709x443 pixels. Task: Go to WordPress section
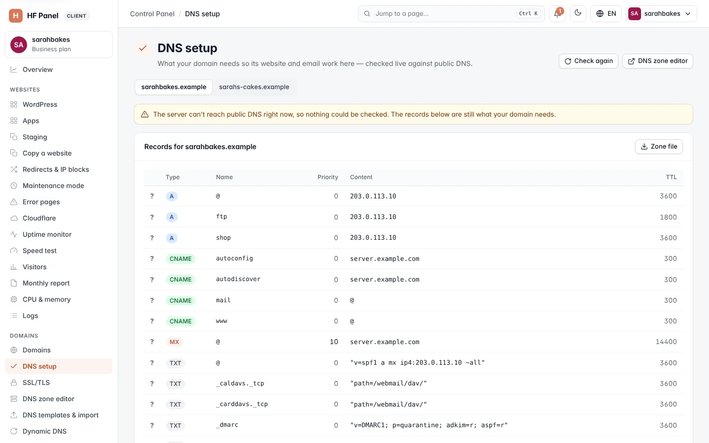tap(59, 104)
